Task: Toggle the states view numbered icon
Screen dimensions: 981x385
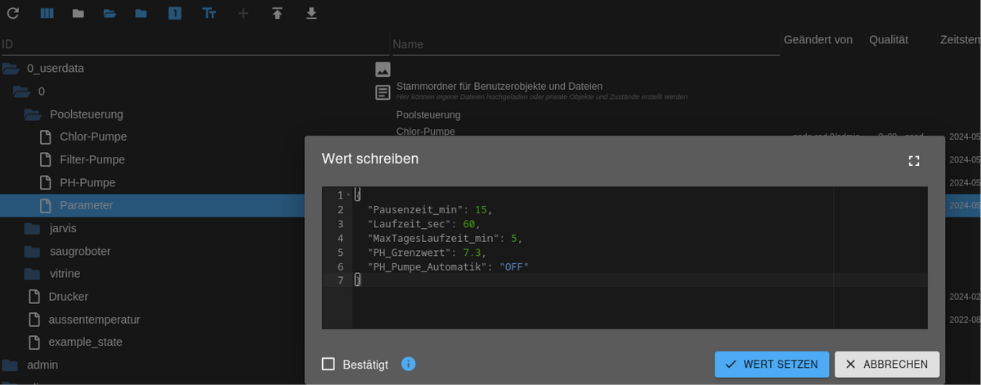Action: tap(175, 13)
